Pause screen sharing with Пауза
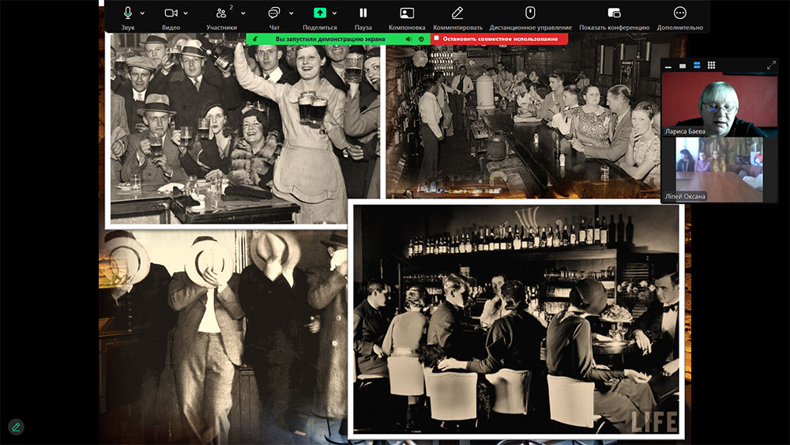The image size is (790, 445). click(x=363, y=13)
